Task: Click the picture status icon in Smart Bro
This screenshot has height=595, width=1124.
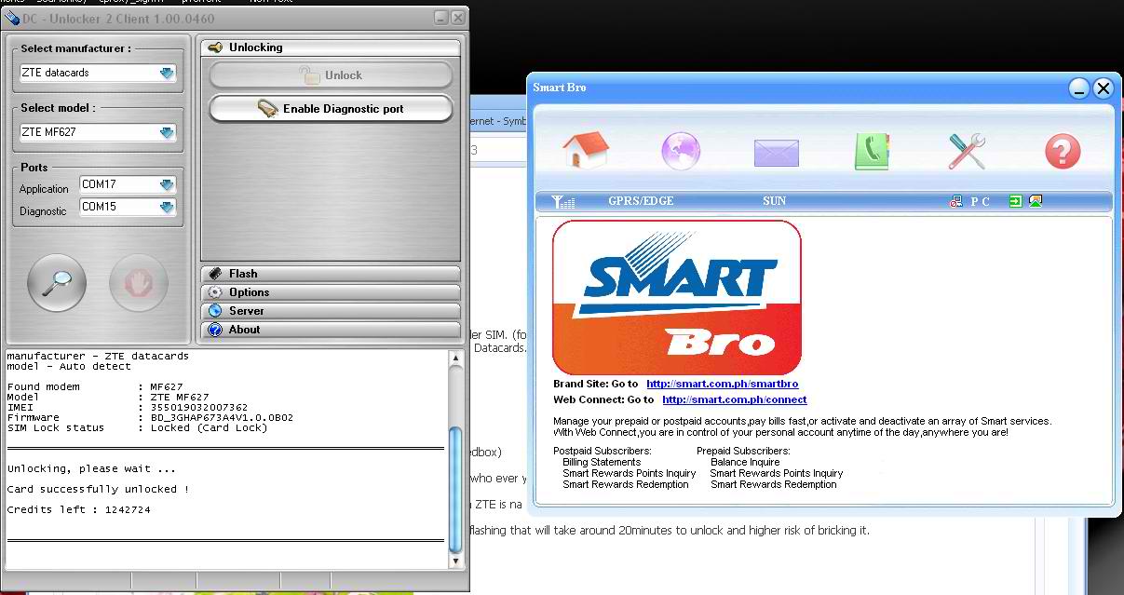Action: tap(1036, 201)
